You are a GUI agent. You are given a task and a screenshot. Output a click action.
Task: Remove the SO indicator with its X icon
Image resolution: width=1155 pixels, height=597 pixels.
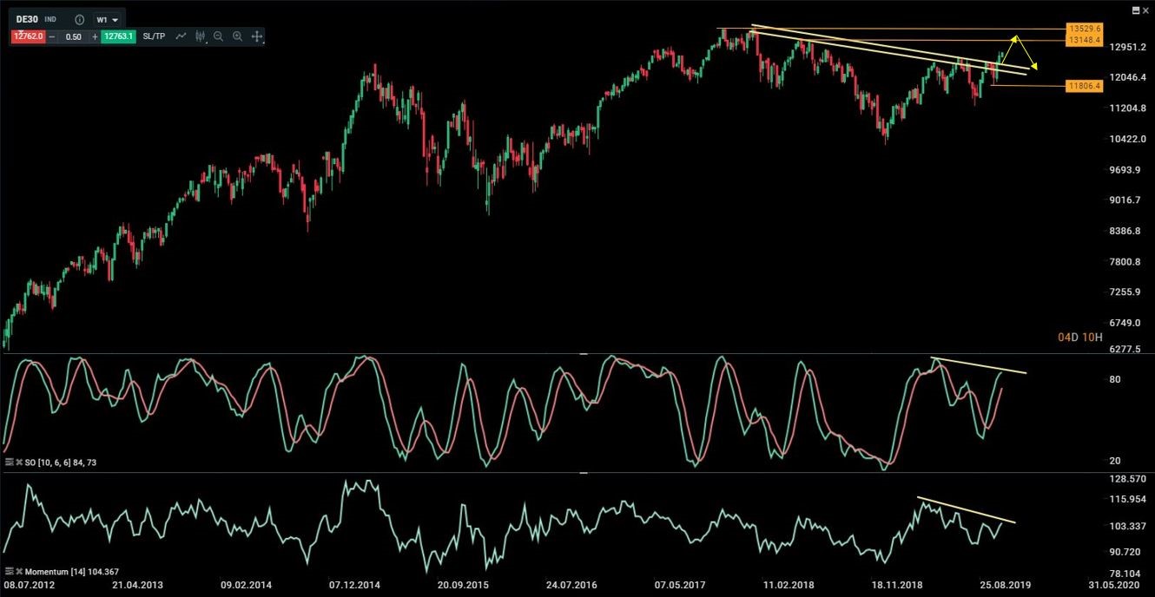click(19, 463)
